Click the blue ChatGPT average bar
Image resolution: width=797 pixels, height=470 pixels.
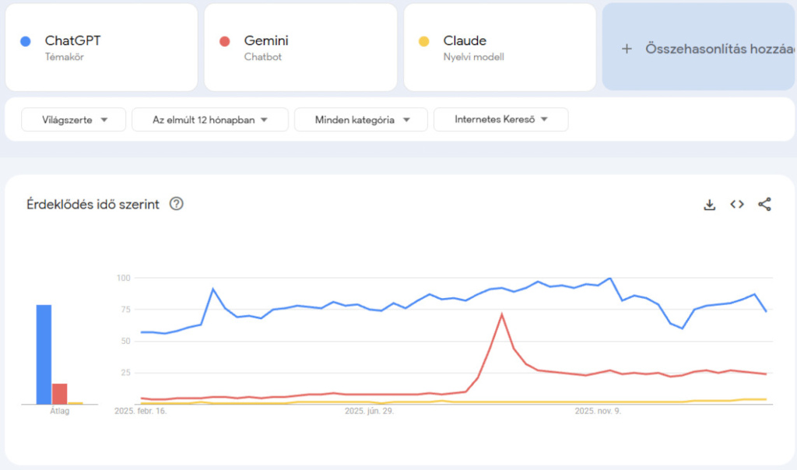tap(44, 355)
